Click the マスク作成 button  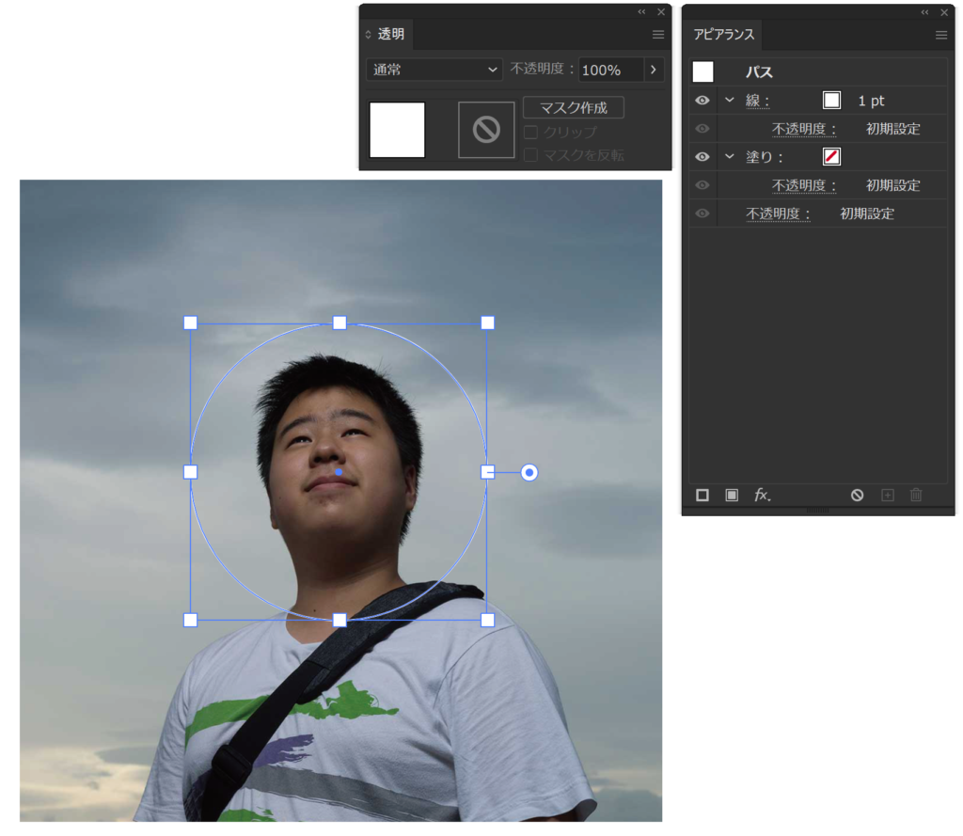click(573, 107)
